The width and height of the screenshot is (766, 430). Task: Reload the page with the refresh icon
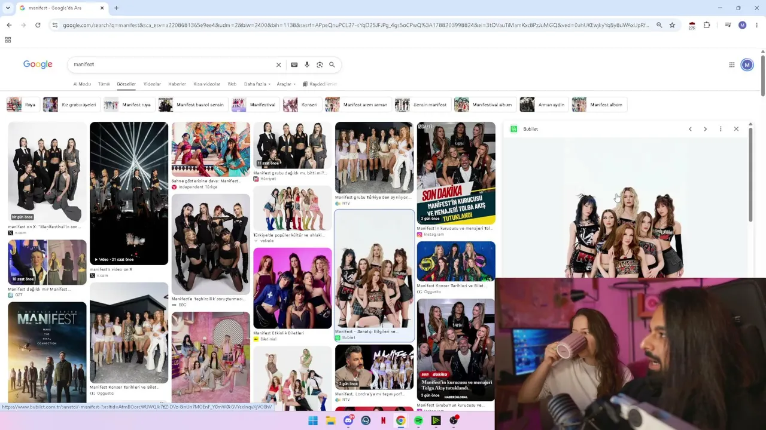pyautogui.click(x=38, y=25)
